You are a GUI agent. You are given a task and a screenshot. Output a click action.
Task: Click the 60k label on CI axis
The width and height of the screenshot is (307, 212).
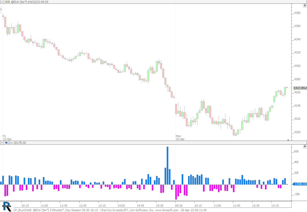(296, 151)
